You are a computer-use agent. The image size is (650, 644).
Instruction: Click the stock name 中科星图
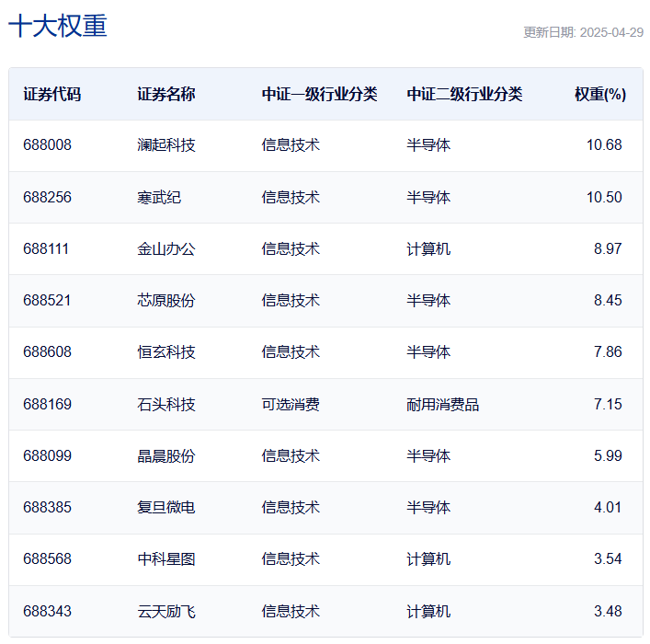[x=166, y=559]
